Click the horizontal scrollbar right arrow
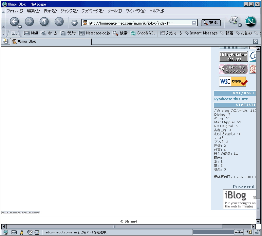This screenshot has width=262, height=236. click(253, 226)
